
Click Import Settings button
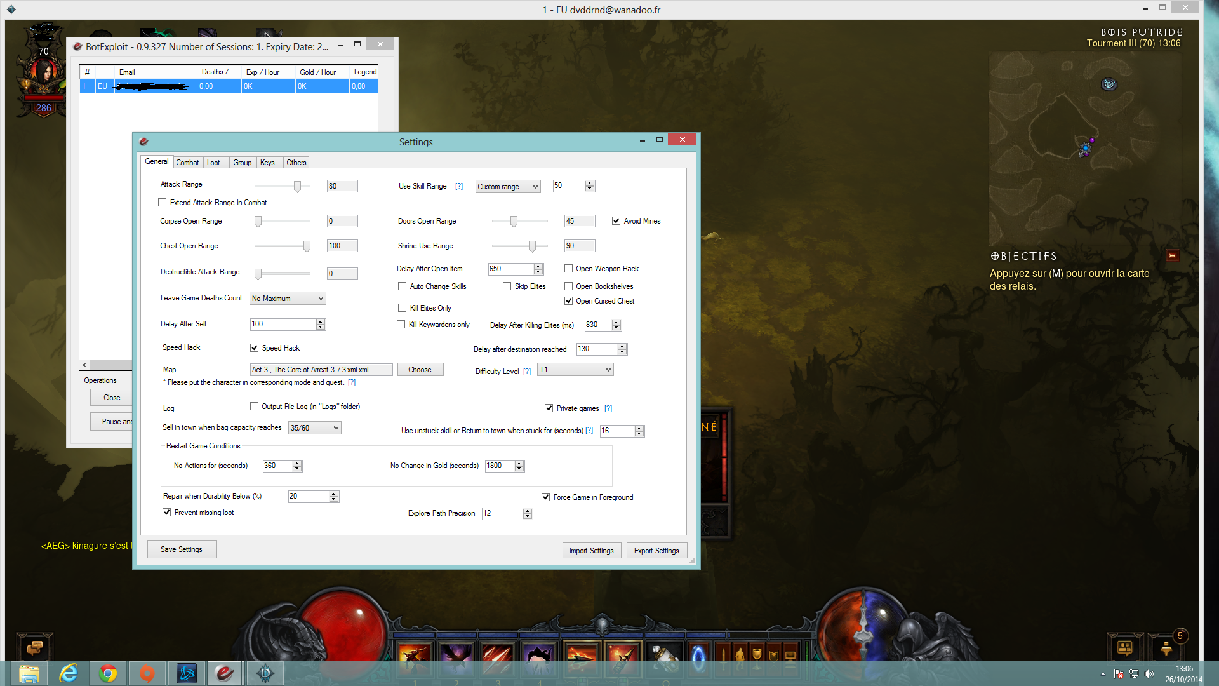tap(591, 551)
